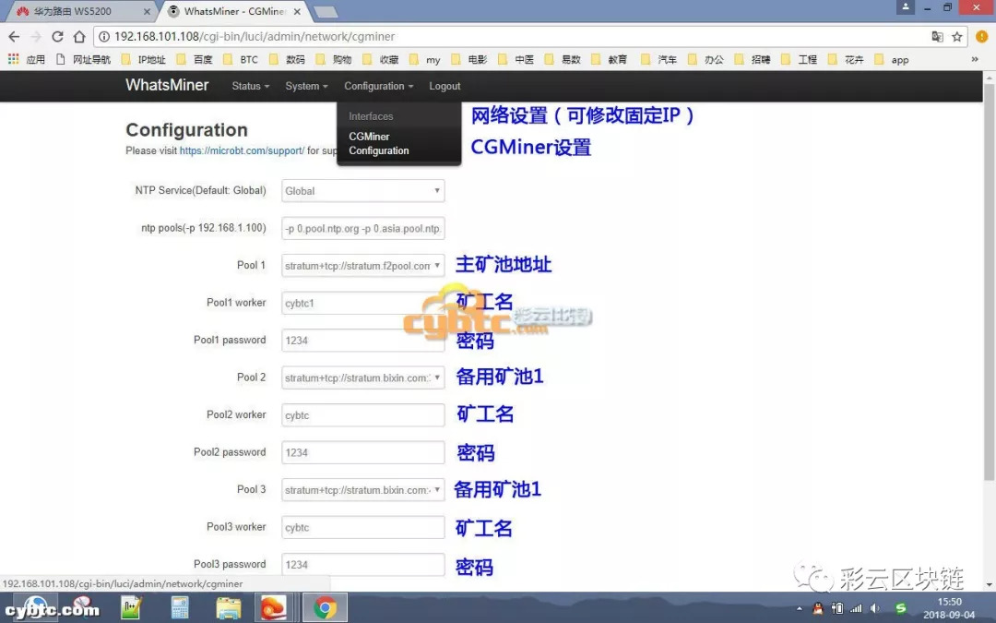The height and width of the screenshot is (623, 996).
Task: Click Pool2 worker field
Action: (x=362, y=415)
